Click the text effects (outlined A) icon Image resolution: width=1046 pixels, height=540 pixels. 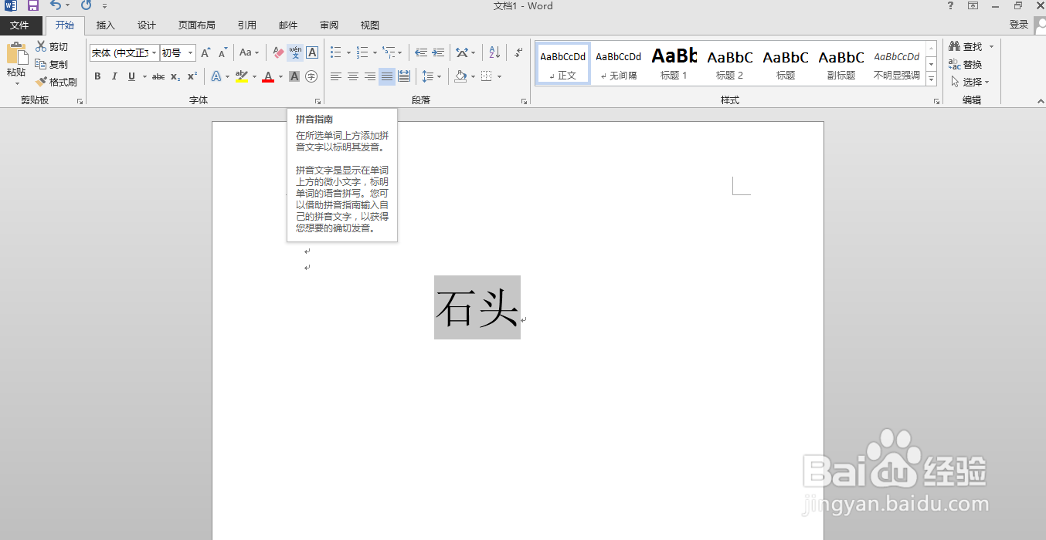(x=216, y=76)
